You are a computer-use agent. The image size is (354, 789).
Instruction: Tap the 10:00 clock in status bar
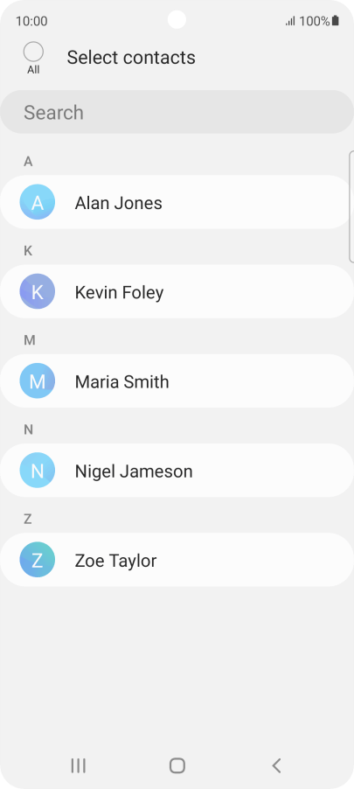click(31, 21)
